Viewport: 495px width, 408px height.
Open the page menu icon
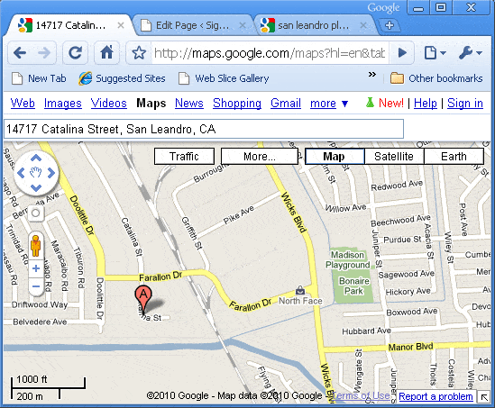click(x=435, y=52)
